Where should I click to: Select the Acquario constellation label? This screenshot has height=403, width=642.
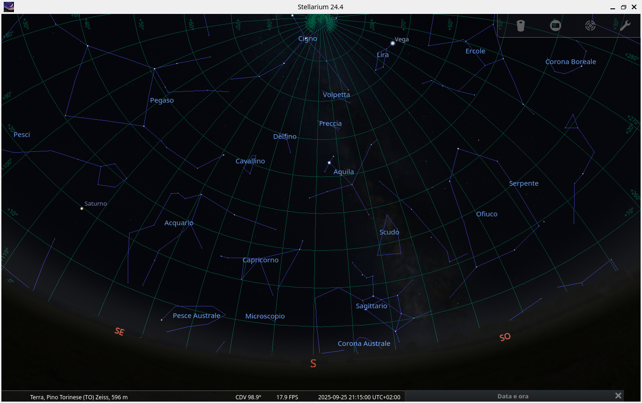(179, 223)
